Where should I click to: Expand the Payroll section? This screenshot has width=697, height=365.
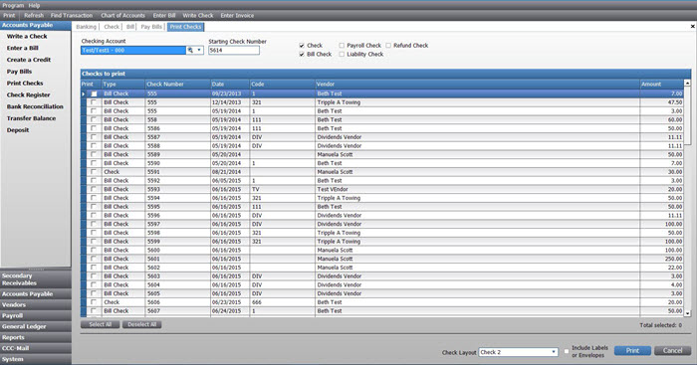(36, 315)
